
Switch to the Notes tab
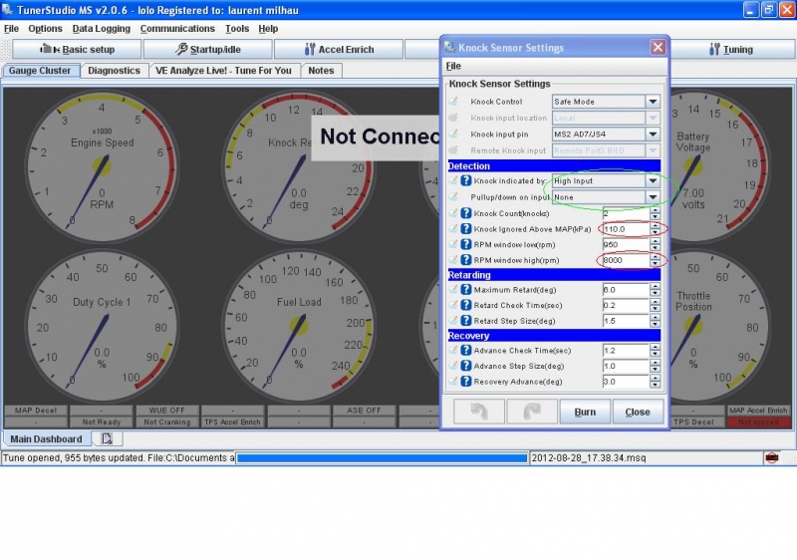tap(321, 71)
